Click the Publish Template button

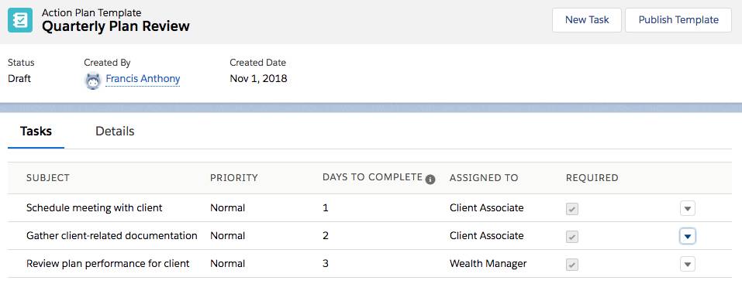[678, 20]
